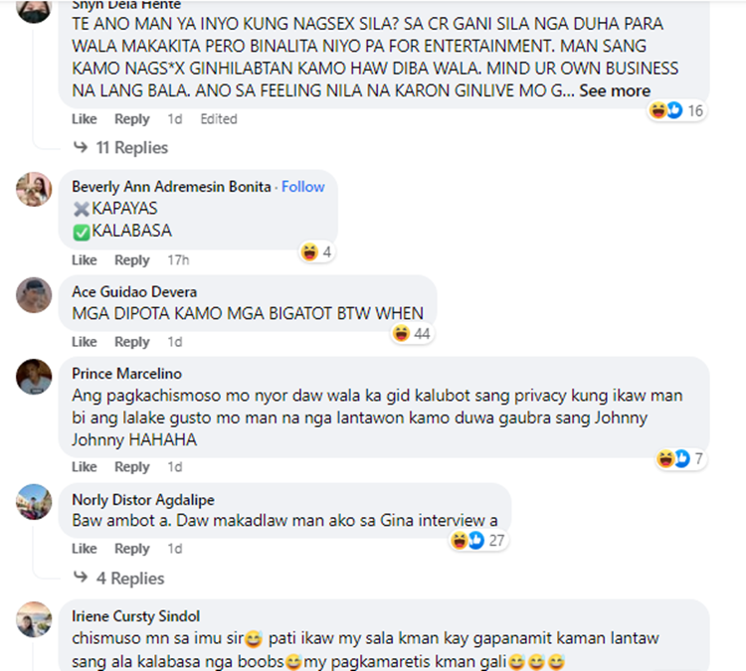Like Ace Guidao Devera's comment
Image resolution: width=746 pixels, height=671 pixels.
click(85, 342)
